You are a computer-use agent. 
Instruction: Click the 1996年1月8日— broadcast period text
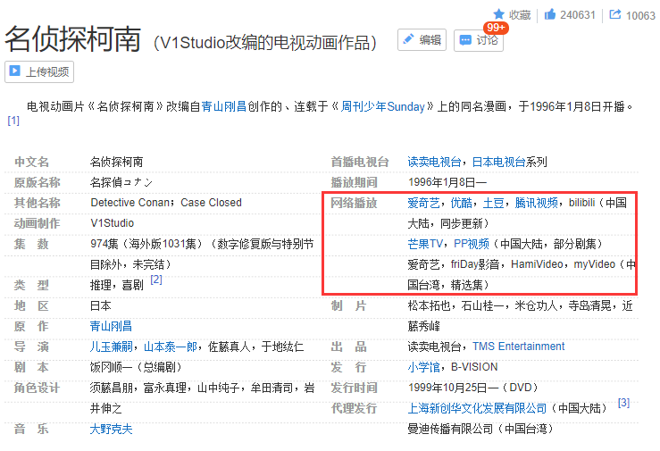click(447, 182)
